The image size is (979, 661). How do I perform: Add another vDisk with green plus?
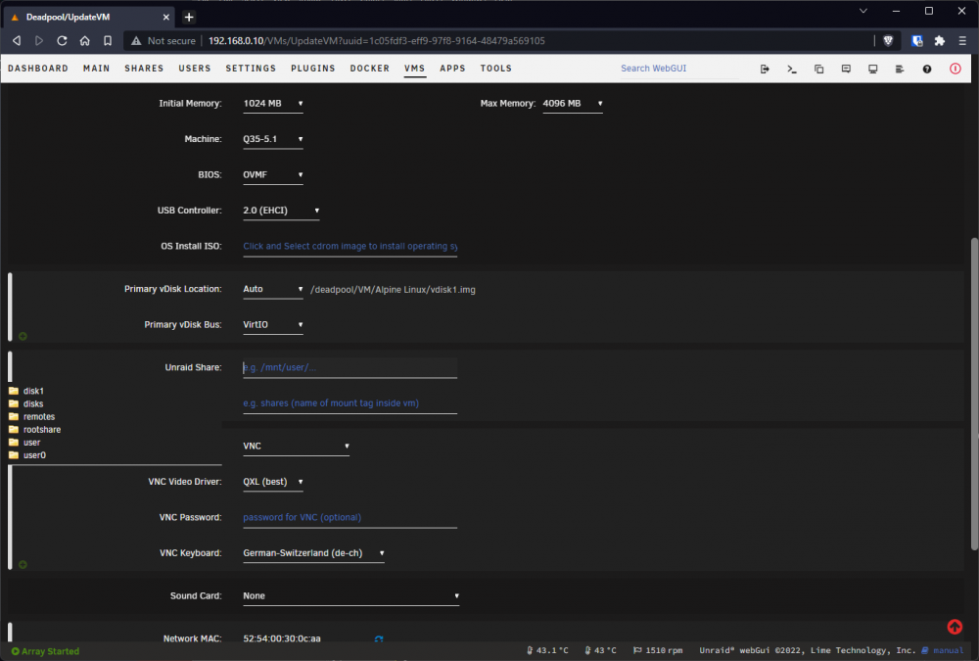click(x=23, y=336)
